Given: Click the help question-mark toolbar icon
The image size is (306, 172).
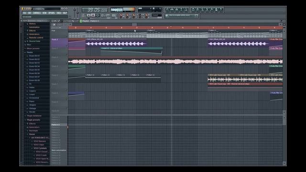Looking at the screenshot, I should point(221,10).
